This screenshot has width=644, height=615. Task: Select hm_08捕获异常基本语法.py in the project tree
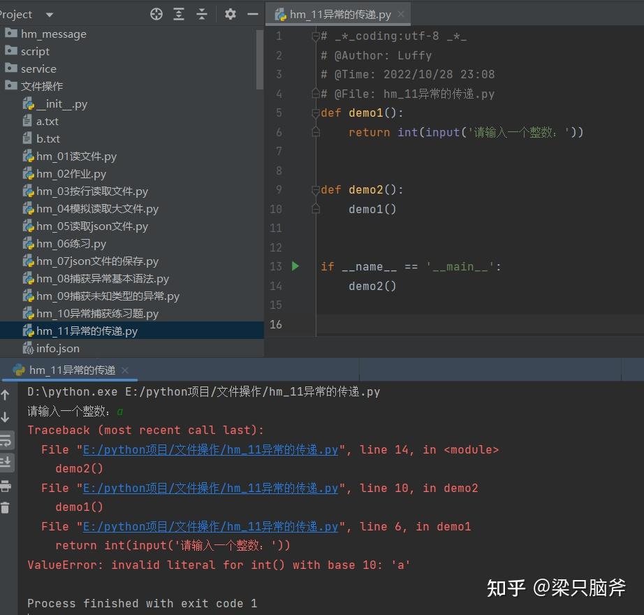(103, 279)
